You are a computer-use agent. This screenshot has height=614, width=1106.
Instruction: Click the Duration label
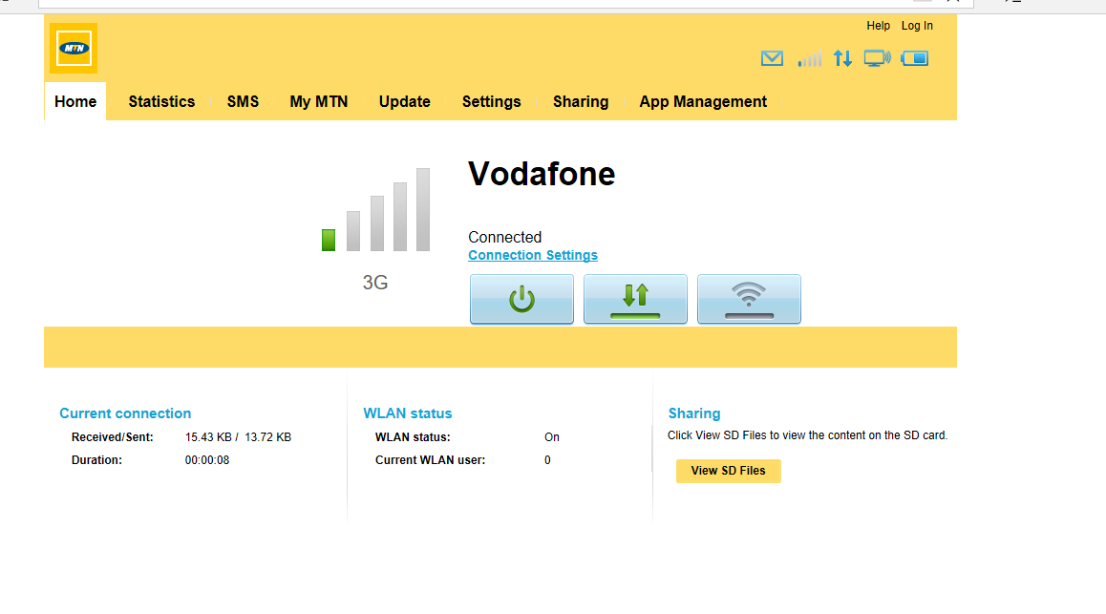[x=96, y=460]
